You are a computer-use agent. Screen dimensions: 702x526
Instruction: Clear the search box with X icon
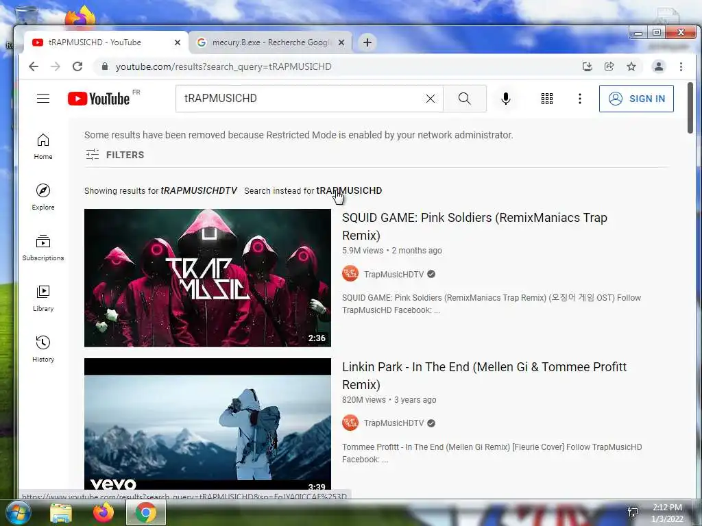tap(431, 99)
